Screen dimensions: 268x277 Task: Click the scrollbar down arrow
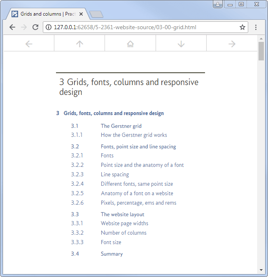point(261,270)
